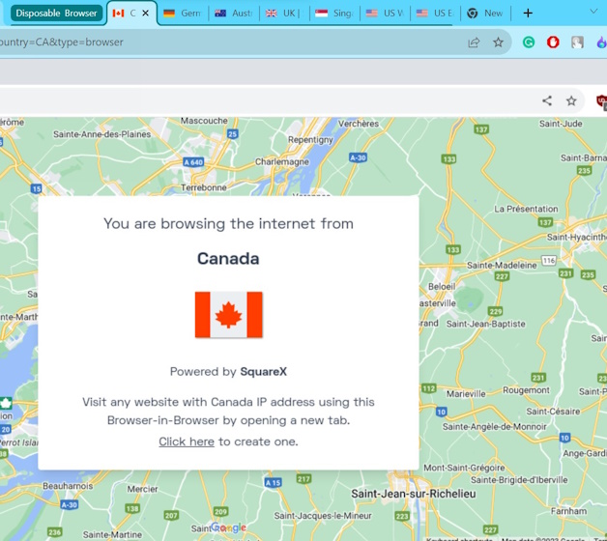Follow the Click here link
607x541 pixels.
(187, 441)
